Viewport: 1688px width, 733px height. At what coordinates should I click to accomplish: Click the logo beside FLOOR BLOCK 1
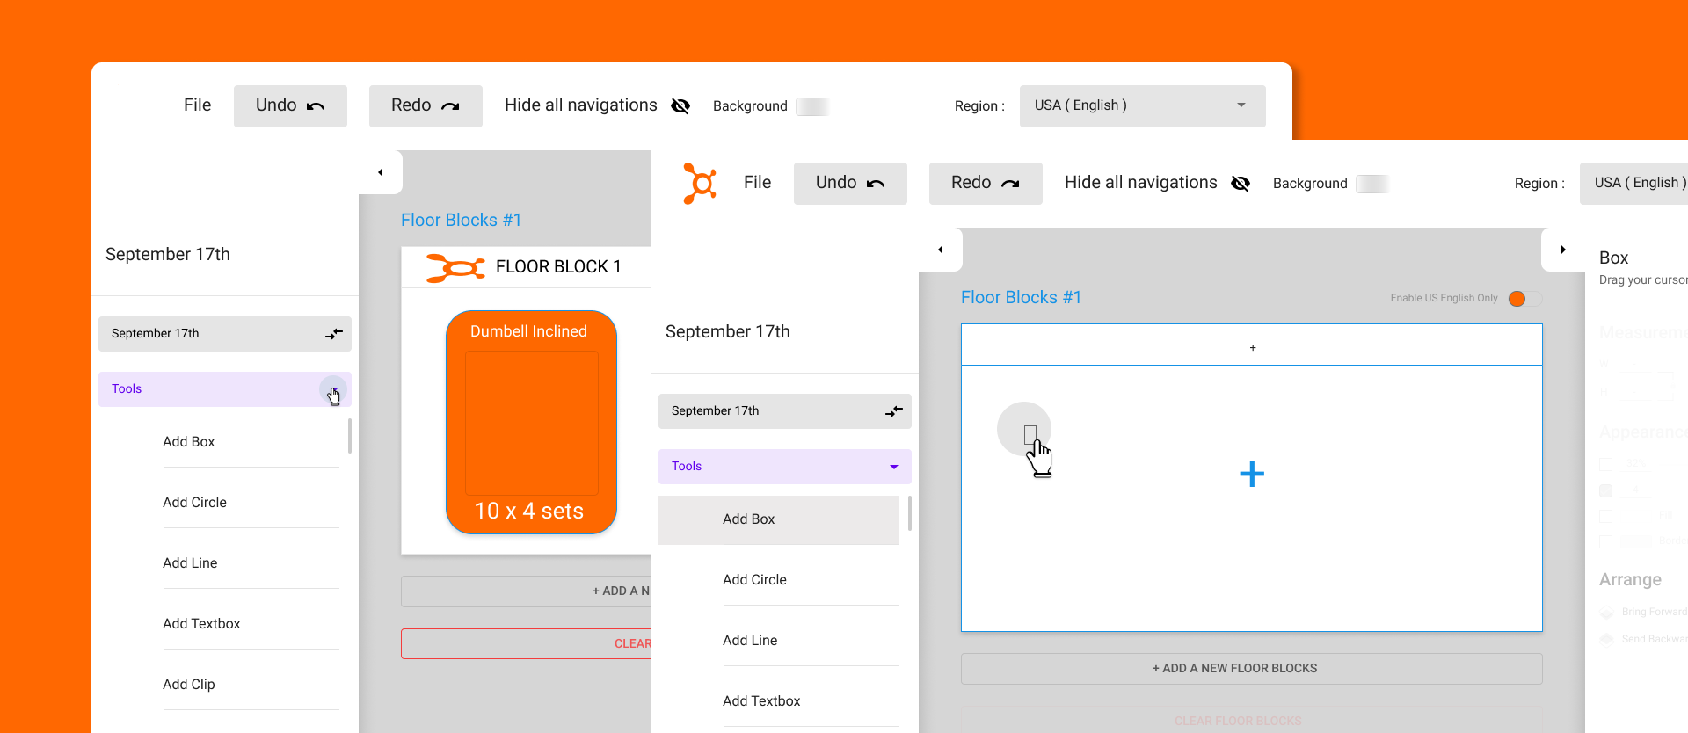(x=455, y=267)
